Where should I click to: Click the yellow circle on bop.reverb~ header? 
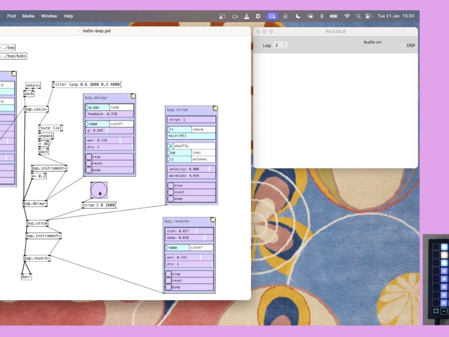pyautogui.click(x=213, y=220)
